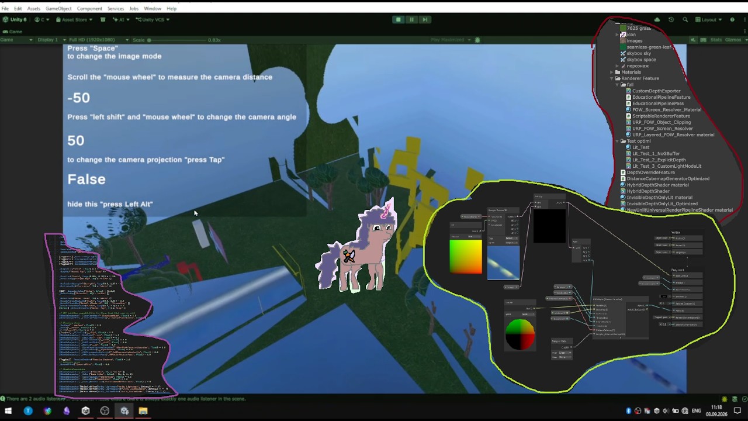The image size is (748, 421).
Task: Toggle Gizmos in Game view
Action: click(732, 40)
